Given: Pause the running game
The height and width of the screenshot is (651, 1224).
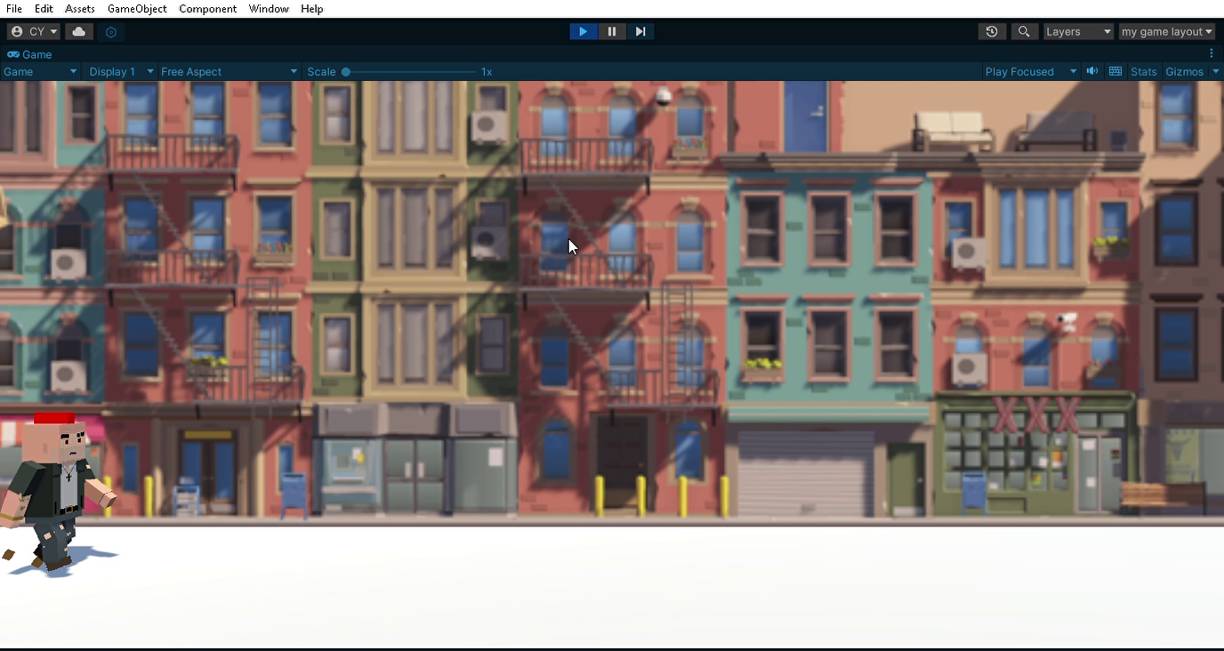Looking at the screenshot, I should [612, 32].
